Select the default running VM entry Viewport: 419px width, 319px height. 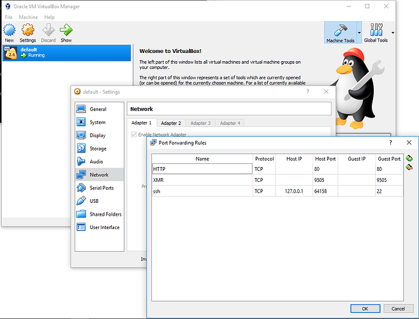point(67,53)
